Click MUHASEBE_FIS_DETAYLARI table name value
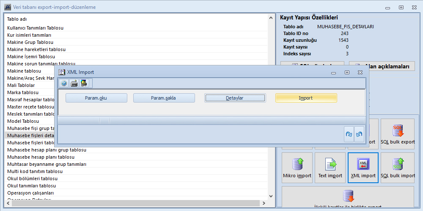 pos(346,27)
